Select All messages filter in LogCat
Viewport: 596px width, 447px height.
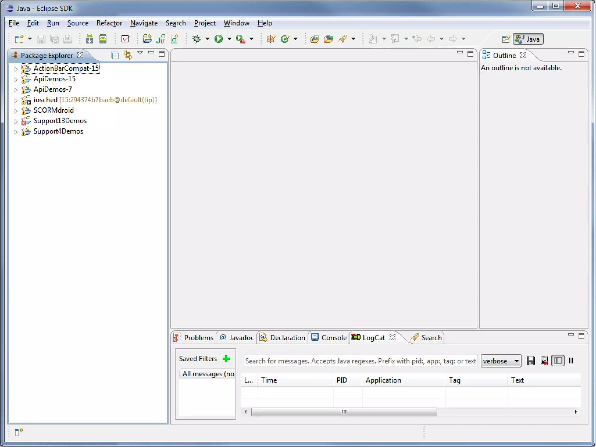[208, 374]
